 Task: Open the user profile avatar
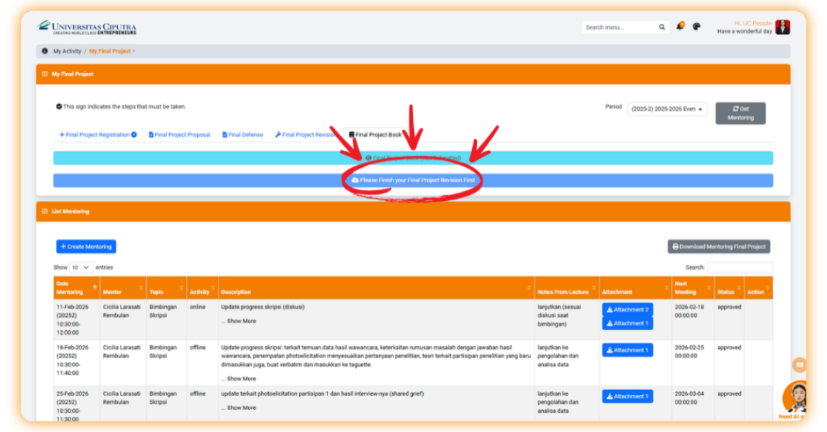[782, 28]
